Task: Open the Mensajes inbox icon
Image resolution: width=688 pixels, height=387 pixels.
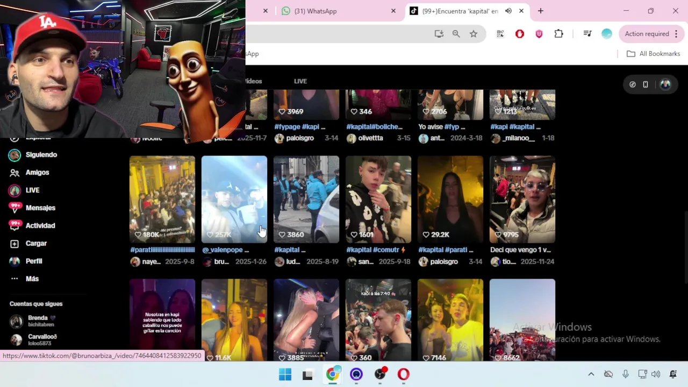Action: point(15,208)
